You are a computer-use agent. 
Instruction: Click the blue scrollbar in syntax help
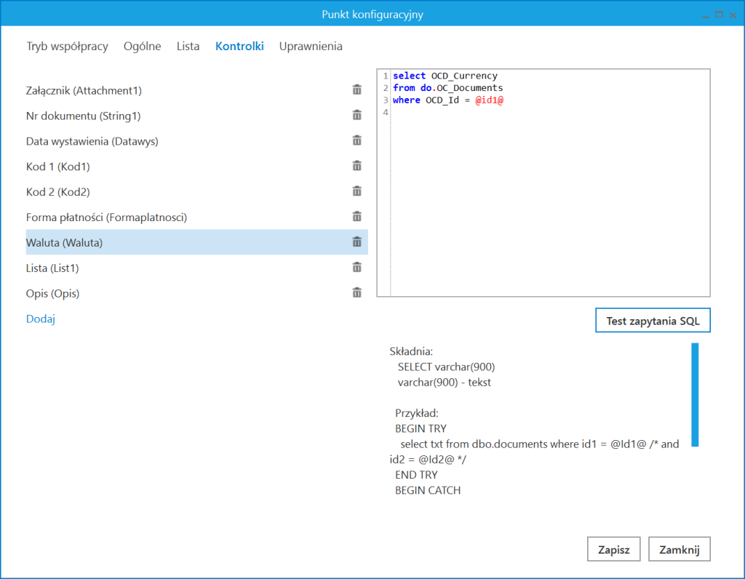[694, 394]
